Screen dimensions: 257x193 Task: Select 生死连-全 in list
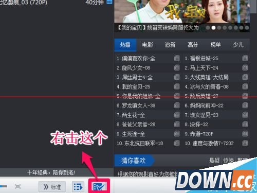[x=131, y=134]
